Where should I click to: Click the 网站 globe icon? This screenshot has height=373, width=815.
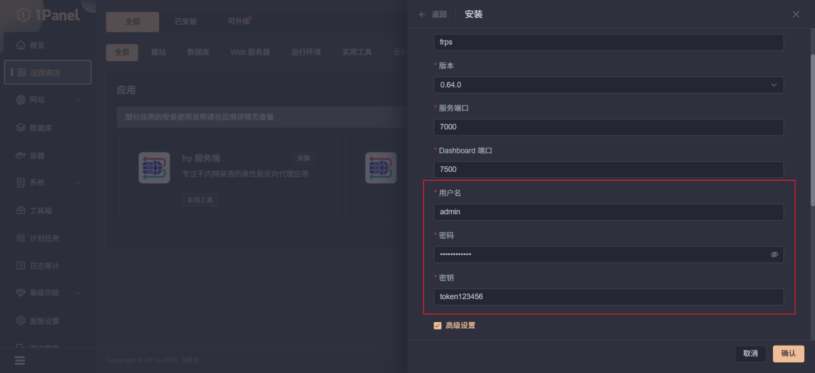pos(21,100)
